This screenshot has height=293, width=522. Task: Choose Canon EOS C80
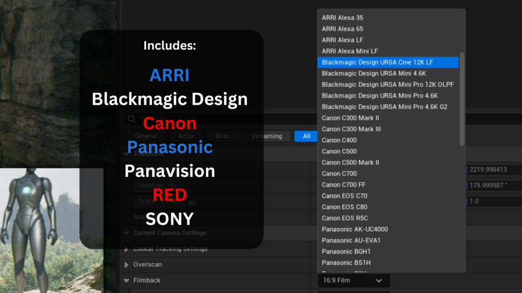click(x=388, y=207)
